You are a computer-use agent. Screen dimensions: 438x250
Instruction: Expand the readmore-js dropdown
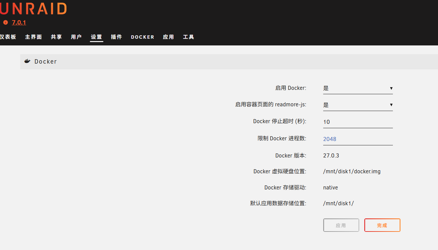358,105
